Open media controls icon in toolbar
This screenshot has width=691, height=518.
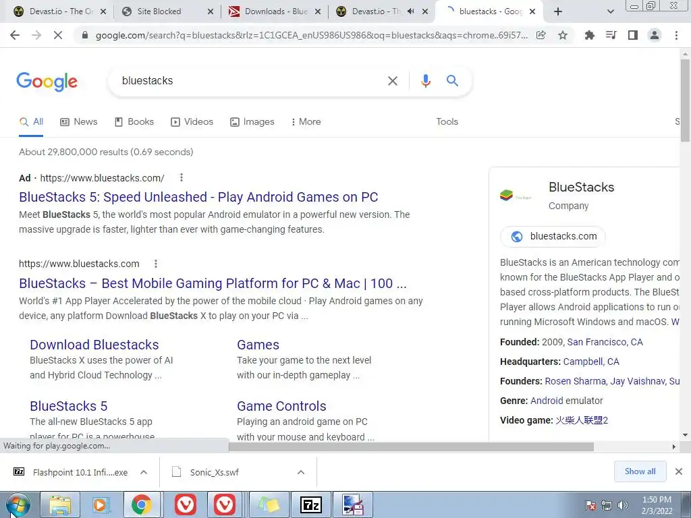(x=611, y=35)
